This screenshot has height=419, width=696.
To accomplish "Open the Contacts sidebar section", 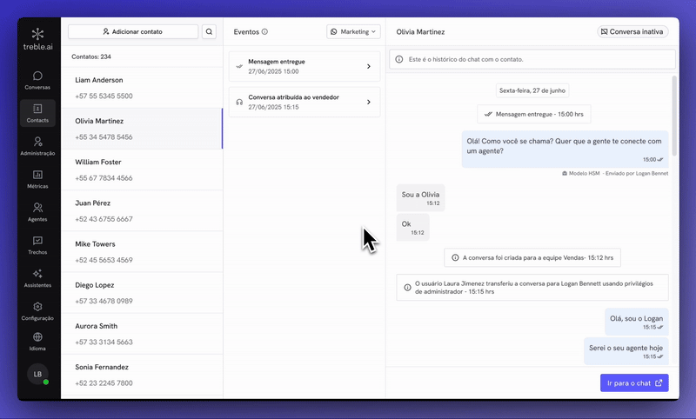I will tap(37, 114).
